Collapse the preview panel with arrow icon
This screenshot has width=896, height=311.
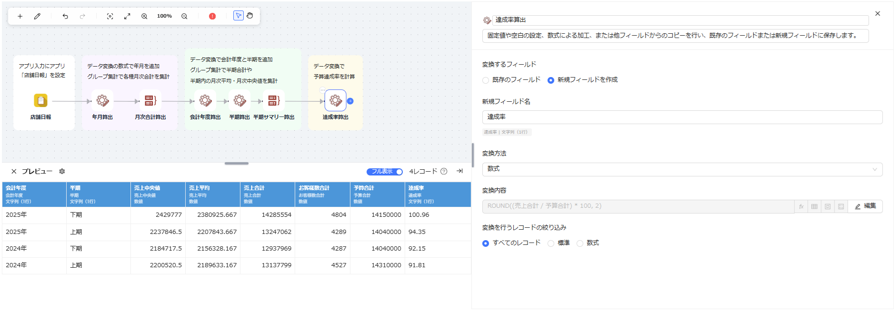tap(459, 171)
